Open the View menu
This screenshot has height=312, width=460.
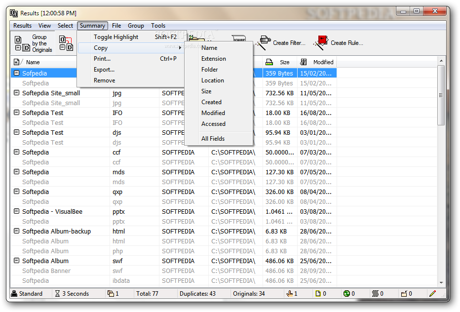44,26
